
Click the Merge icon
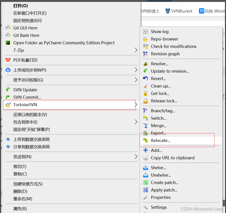point(145,126)
